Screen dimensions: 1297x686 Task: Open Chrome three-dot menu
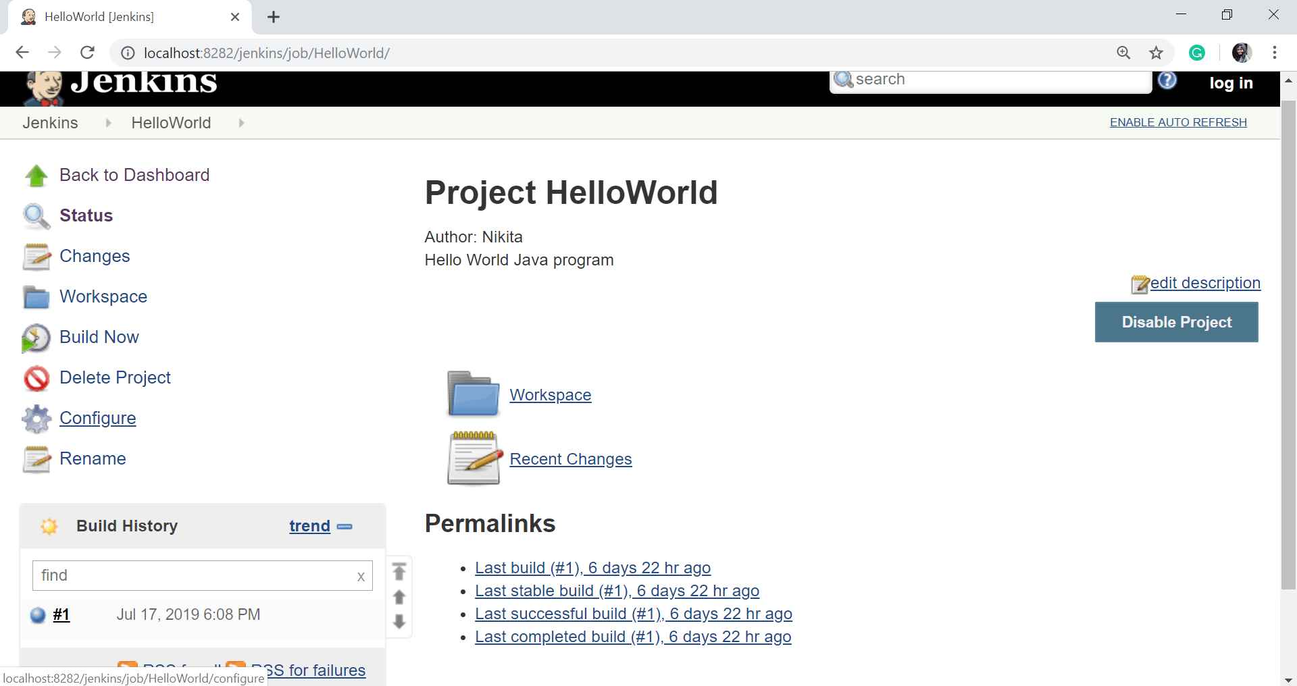[1275, 53]
